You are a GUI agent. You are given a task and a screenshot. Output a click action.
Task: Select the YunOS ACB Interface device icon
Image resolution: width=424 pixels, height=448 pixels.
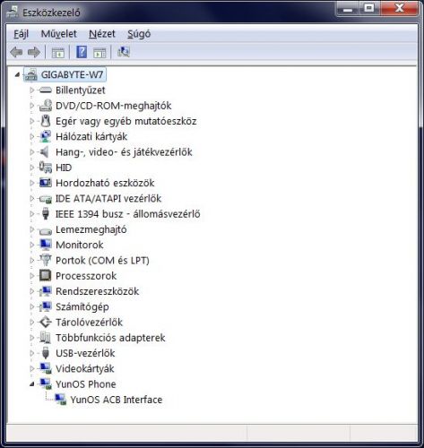coord(61,400)
